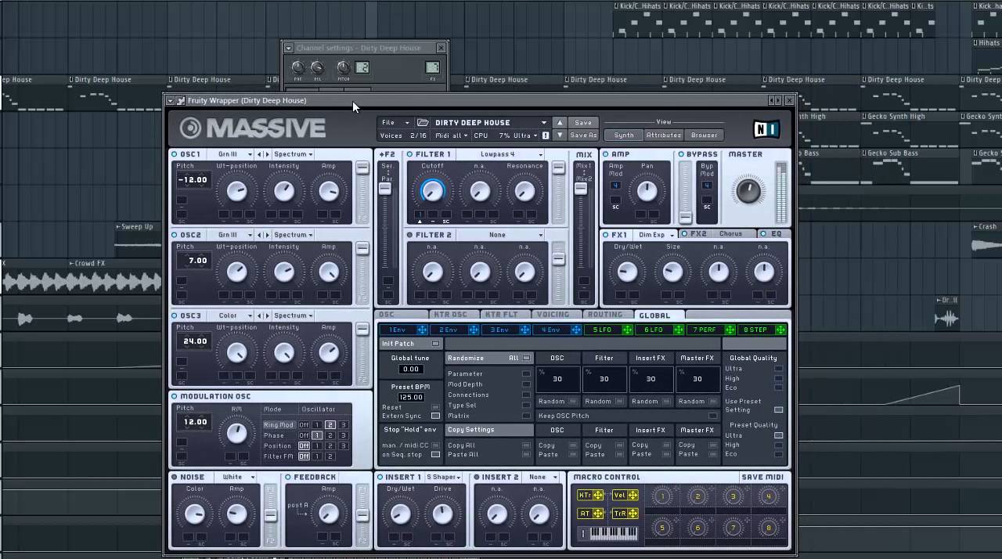Click the macro keyboard icon
This screenshot has height=559, width=1002.
(609, 533)
